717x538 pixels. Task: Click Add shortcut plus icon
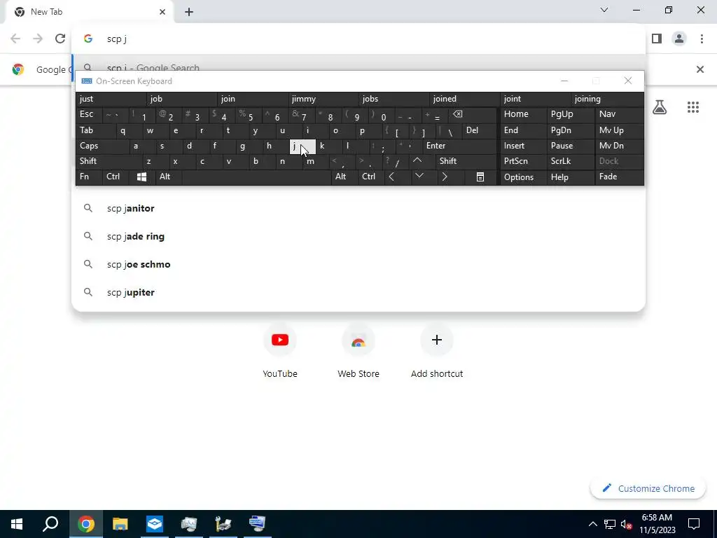(437, 340)
